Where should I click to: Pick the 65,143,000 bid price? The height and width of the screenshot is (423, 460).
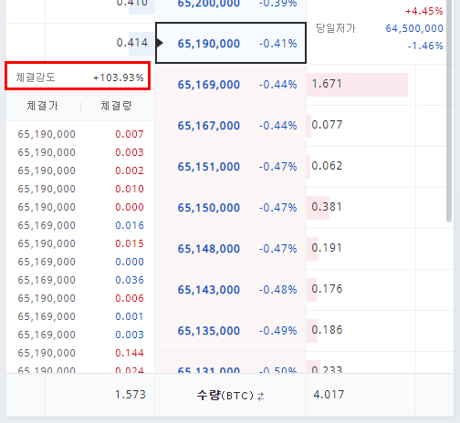[209, 290]
